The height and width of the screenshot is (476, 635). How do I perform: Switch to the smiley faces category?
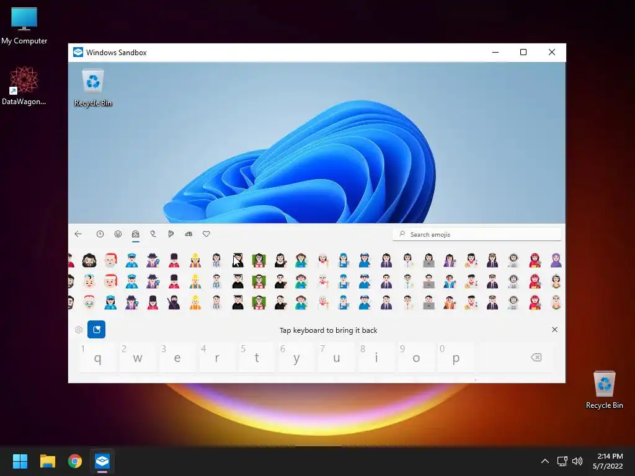click(118, 234)
